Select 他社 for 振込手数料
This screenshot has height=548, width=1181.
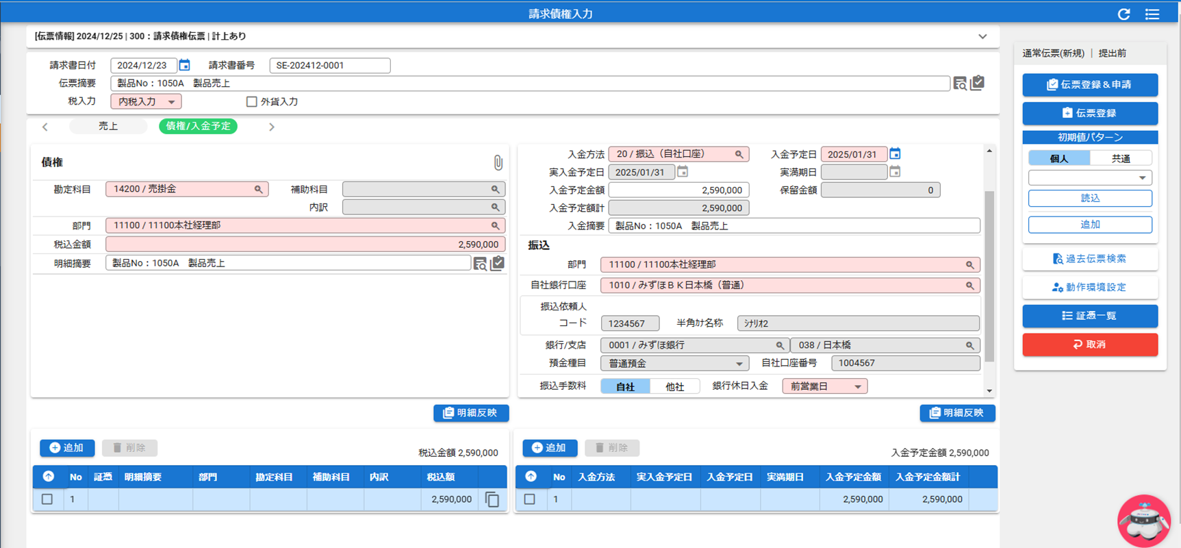pos(675,386)
